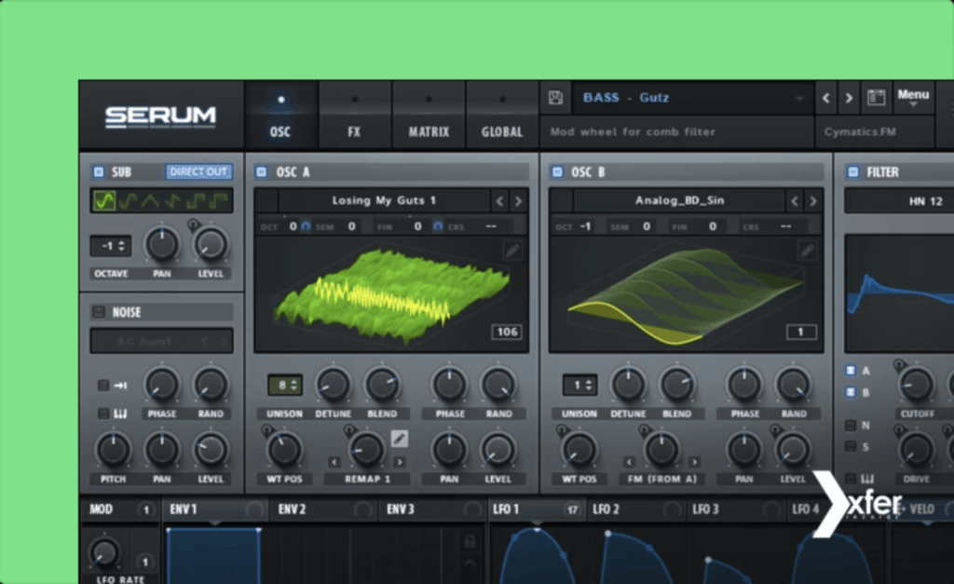
Task: Load next OSC B wavetable
Action: 812,201
